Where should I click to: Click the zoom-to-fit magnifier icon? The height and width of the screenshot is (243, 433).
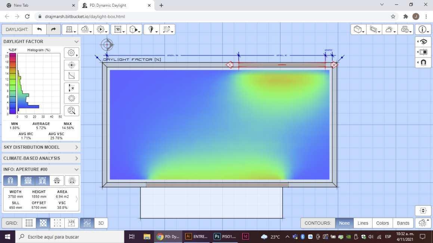(71, 111)
